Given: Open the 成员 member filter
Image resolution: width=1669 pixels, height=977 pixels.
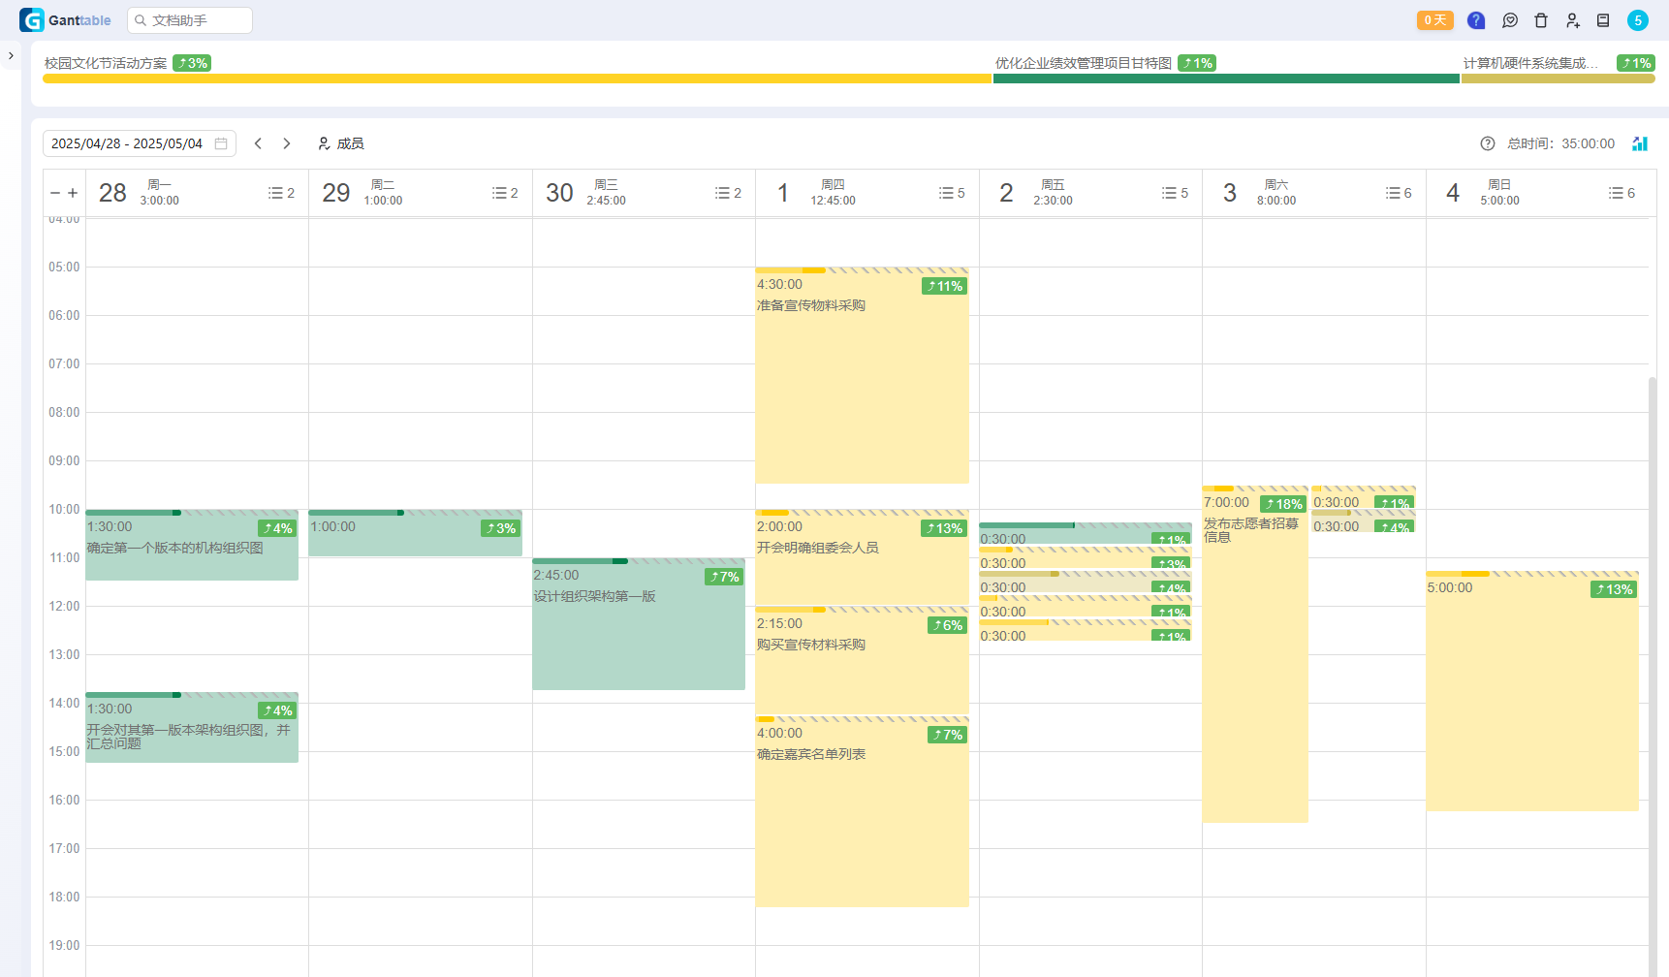Looking at the screenshot, I should pos(341,143).
